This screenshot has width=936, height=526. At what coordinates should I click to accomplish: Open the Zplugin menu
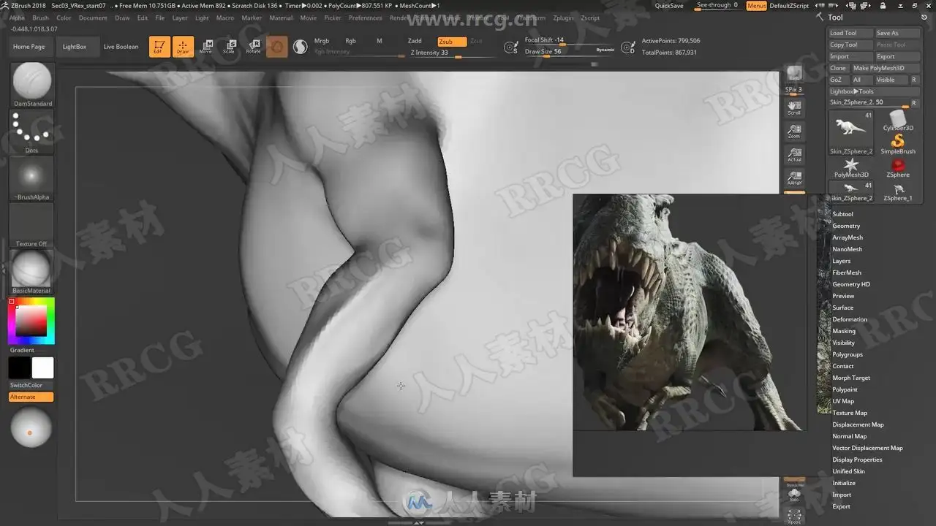tap(563, 18)
